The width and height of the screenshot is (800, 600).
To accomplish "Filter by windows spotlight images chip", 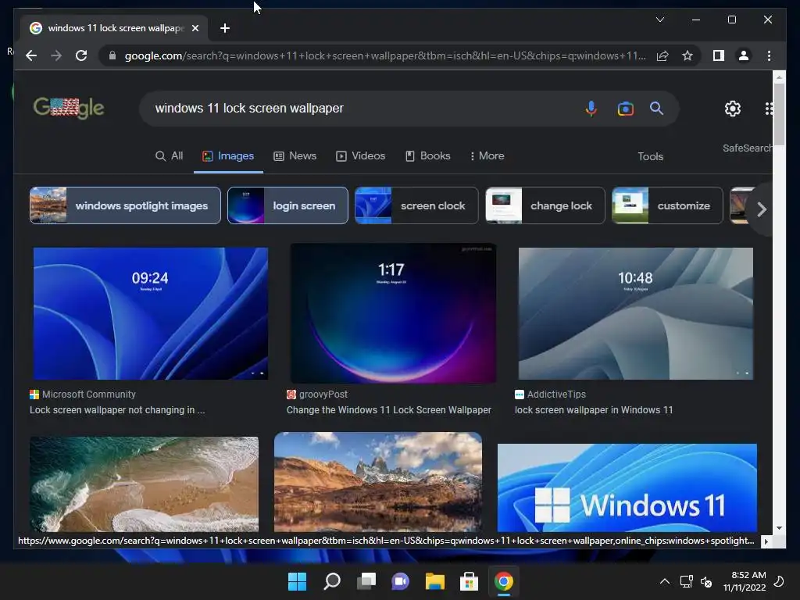I will pyautogui.click(x=125, y=205).
